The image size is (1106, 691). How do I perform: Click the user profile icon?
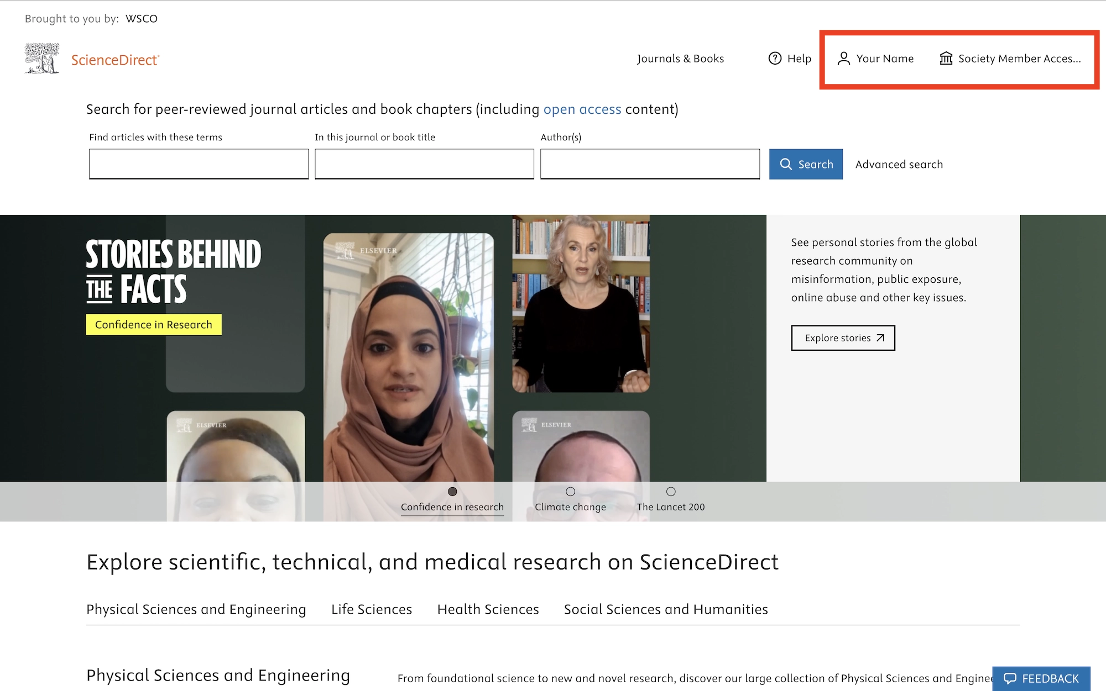click(843, 59)
